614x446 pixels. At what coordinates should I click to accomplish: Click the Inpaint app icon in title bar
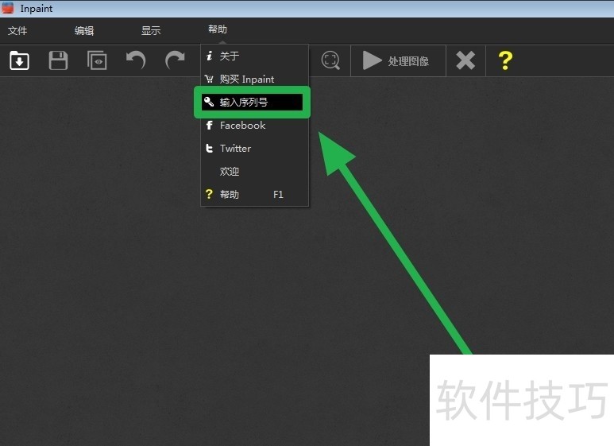pyautogui.click(x=8, y=8)
